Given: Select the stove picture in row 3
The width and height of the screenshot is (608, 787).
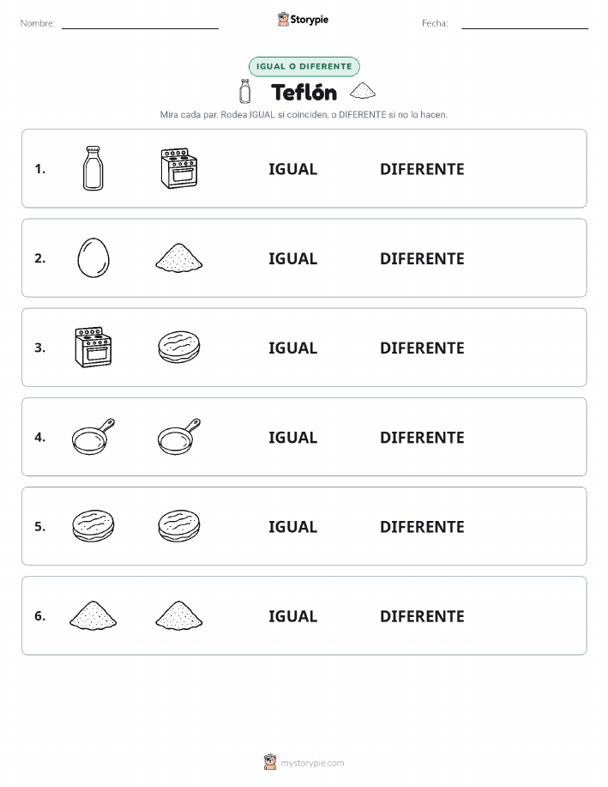Looking at the screenshot, I should (x=93, y=348).
